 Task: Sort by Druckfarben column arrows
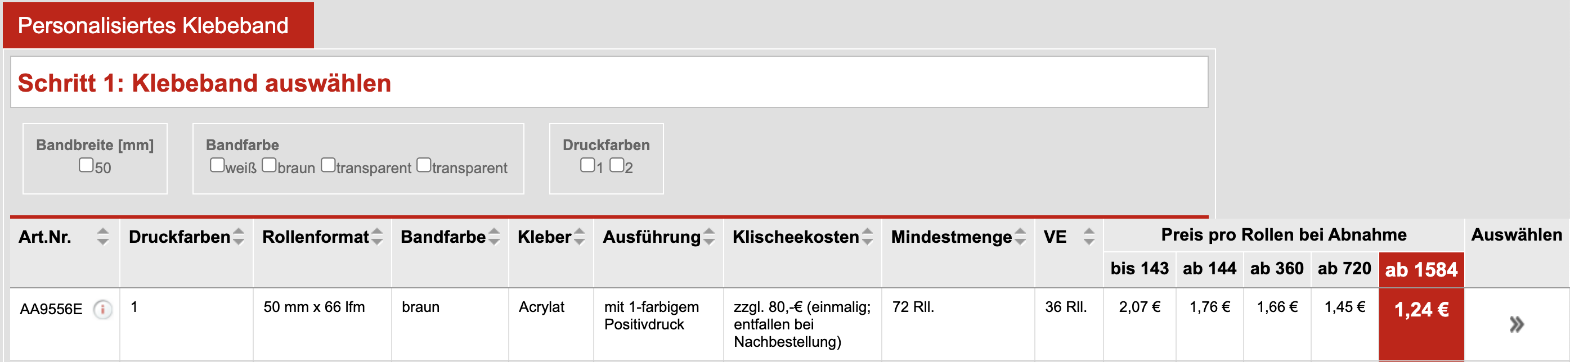239,237
